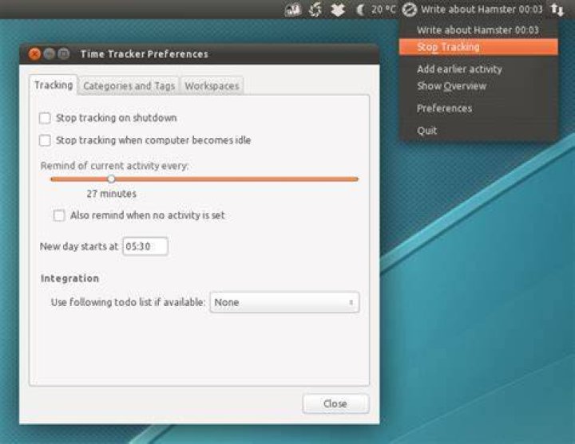Switch to the Tracking tab
This screenshot has height=444, width=575.
click(54, 85)
